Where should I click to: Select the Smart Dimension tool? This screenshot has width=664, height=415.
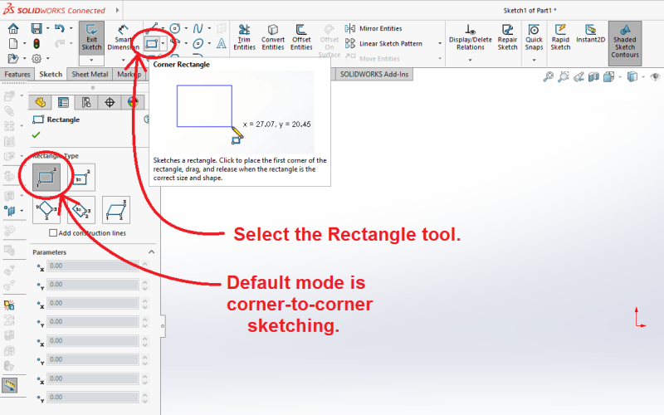[123, 37]
